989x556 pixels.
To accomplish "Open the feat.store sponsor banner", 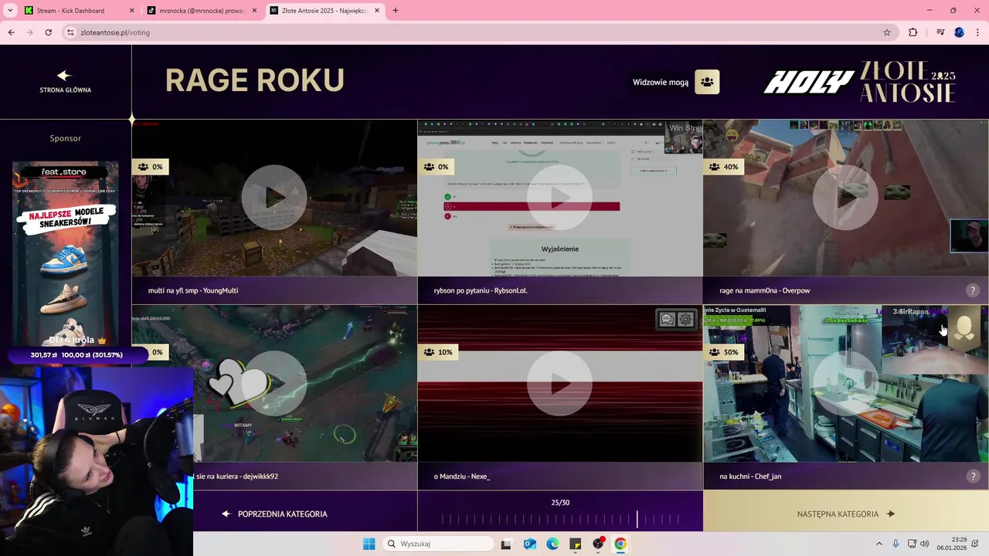I will (x=65, y=253).
